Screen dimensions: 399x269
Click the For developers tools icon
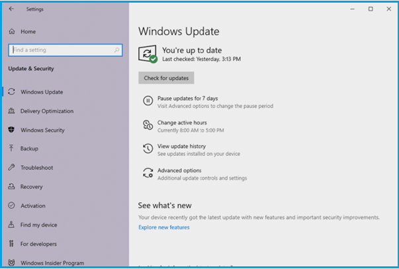11,244
